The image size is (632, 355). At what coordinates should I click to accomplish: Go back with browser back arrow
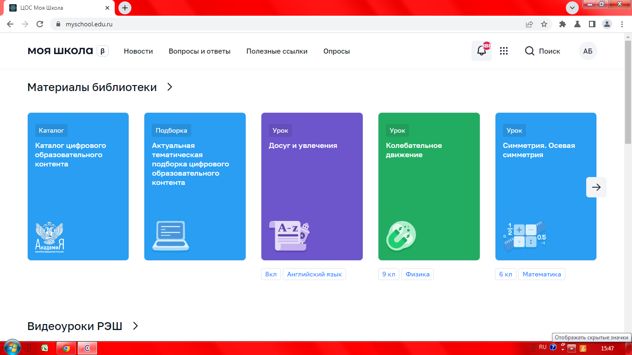click(10, 24)
